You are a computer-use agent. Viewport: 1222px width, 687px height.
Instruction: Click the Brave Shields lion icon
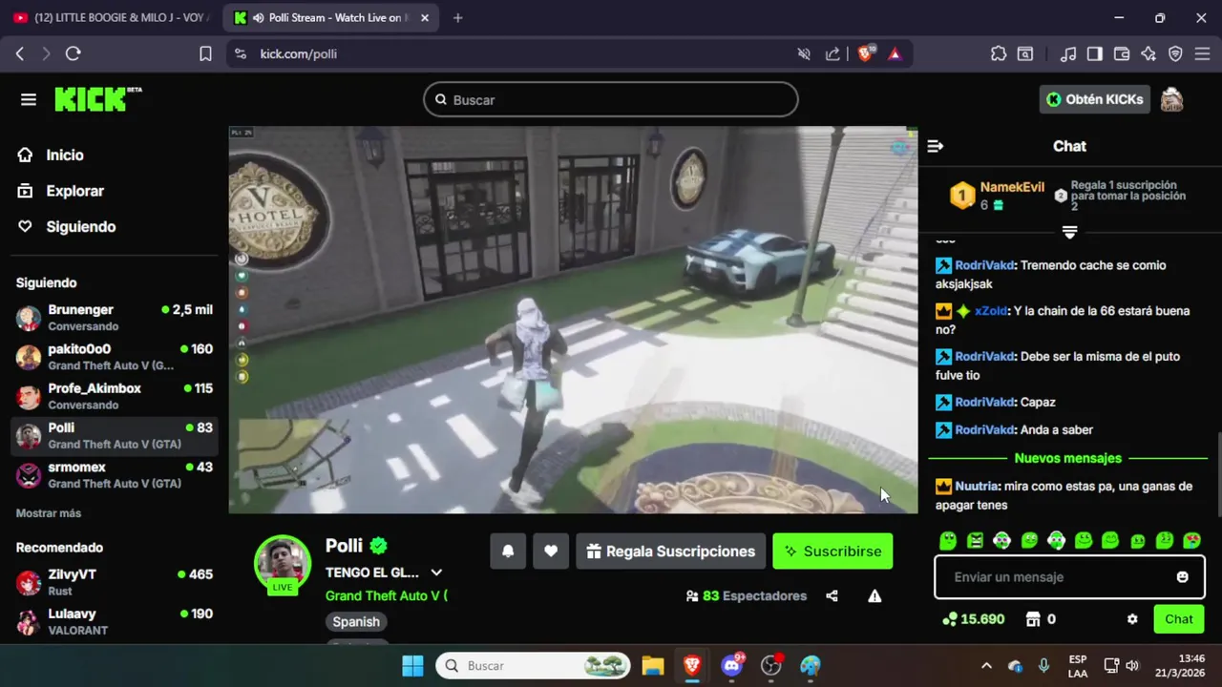pyautogui.click(x=865, y=54)
